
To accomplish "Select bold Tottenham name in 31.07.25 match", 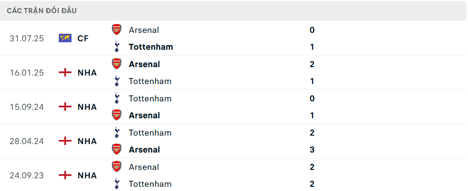I will [151, 47].
